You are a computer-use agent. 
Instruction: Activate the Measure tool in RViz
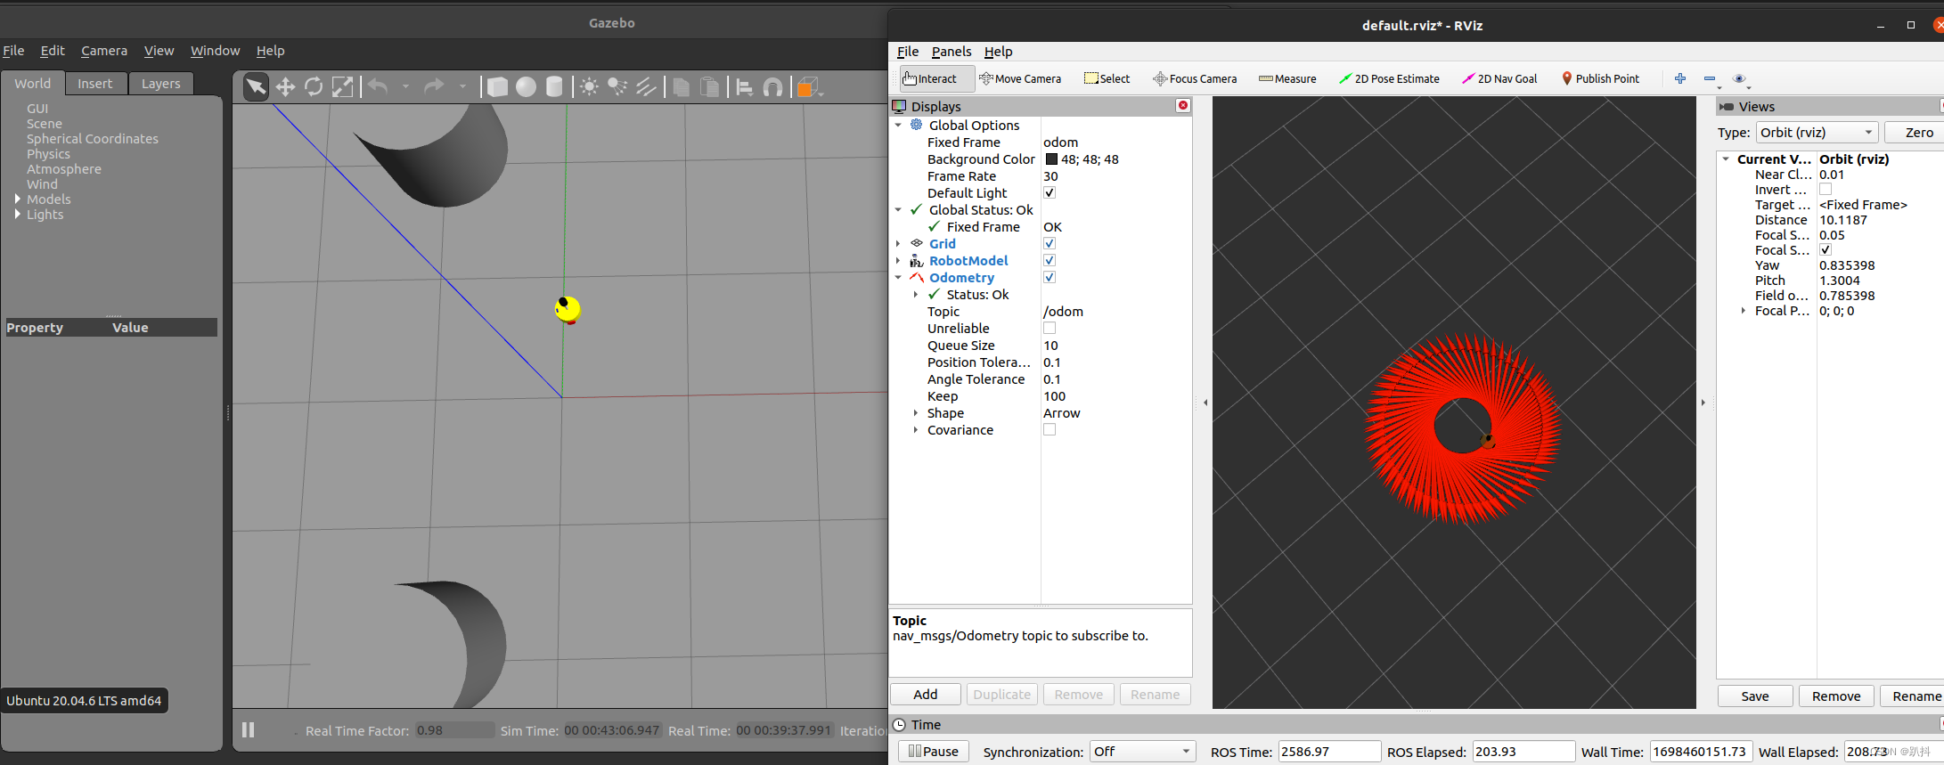[1287, 78]
